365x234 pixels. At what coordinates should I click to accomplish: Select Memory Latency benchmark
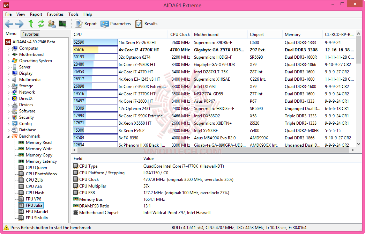[41, 161]
